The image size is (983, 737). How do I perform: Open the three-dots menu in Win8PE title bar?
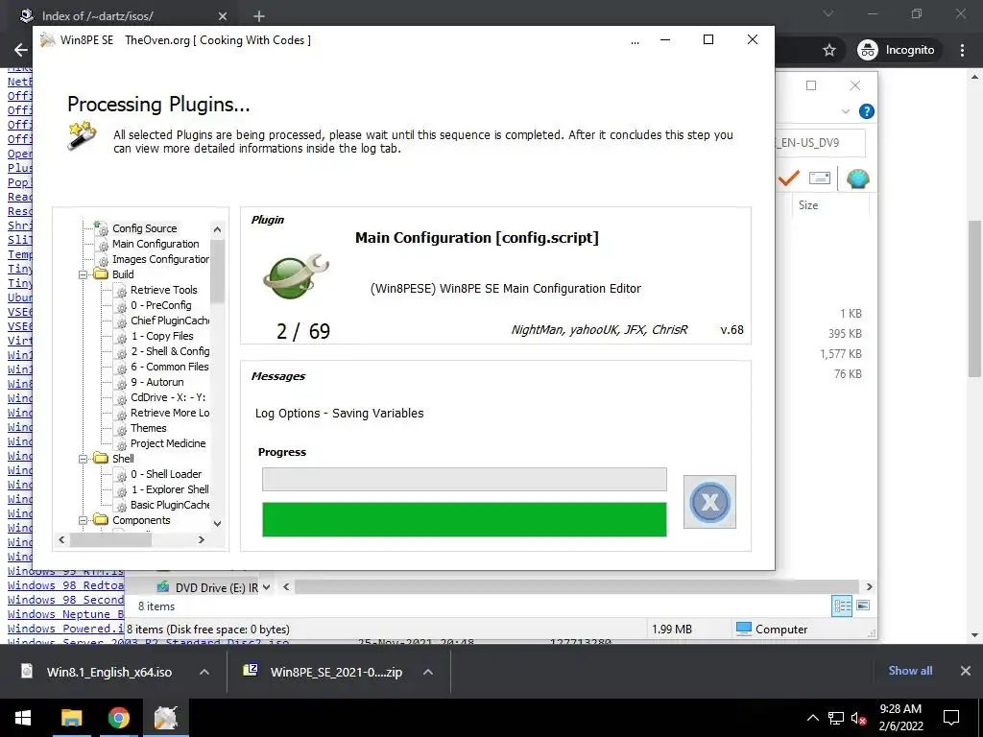point(635,40)
